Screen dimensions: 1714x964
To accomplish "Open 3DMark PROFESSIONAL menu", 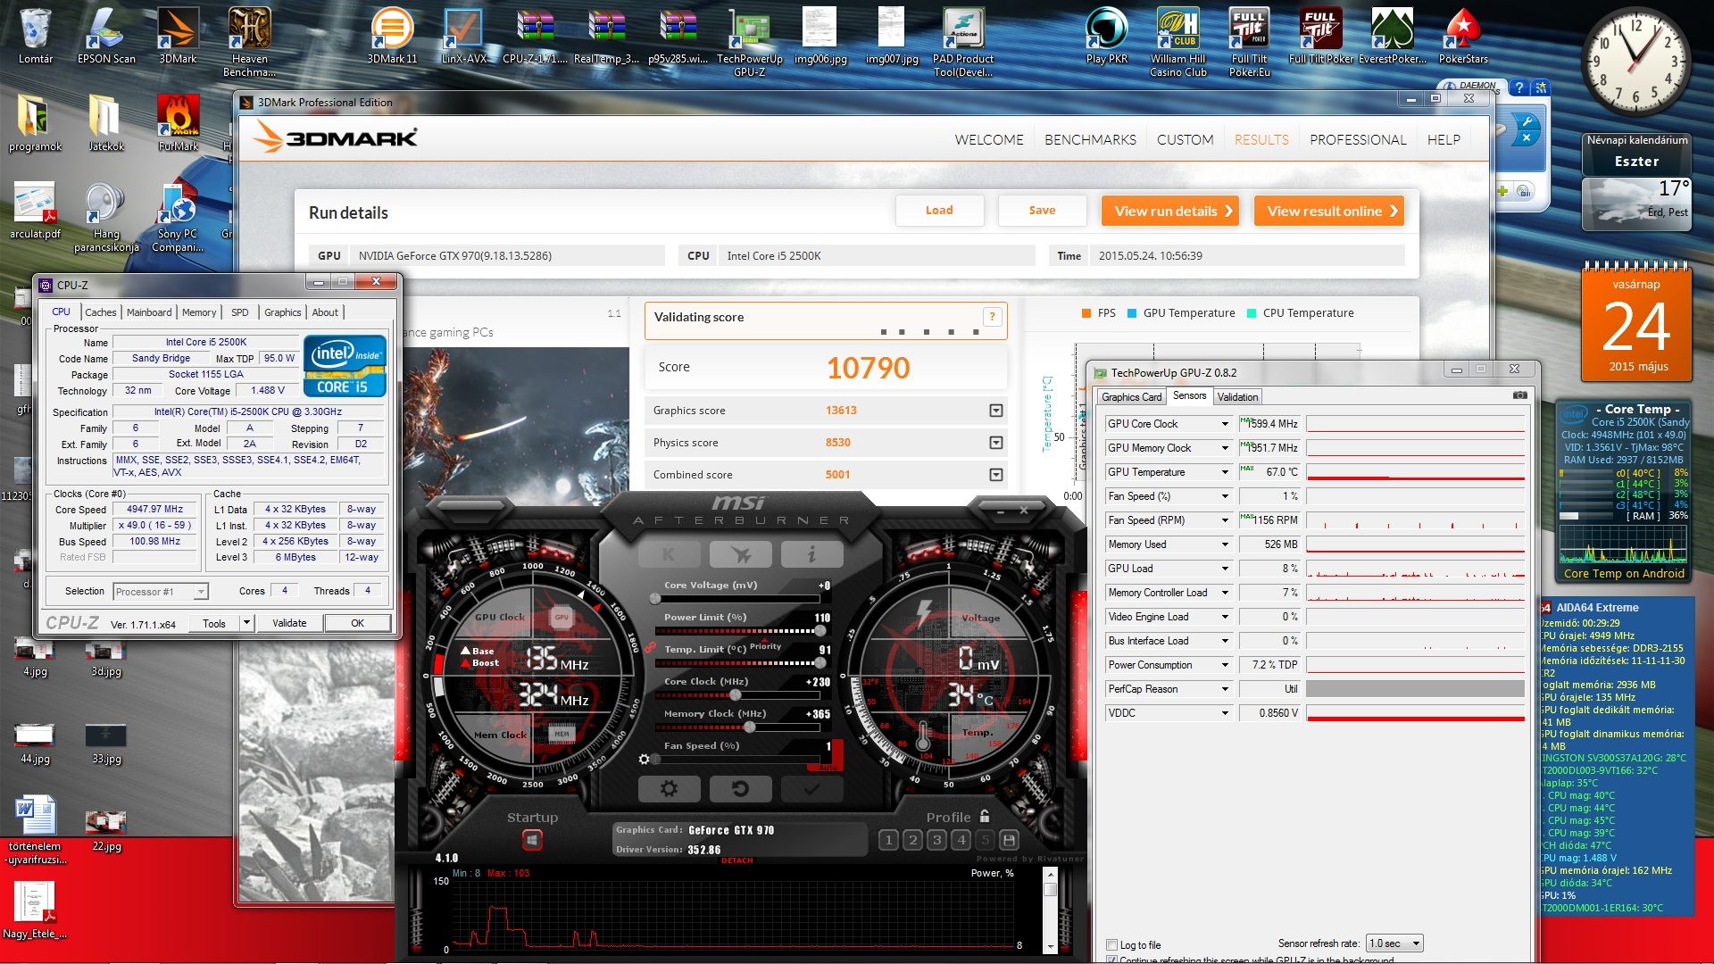I will 1358,140.
